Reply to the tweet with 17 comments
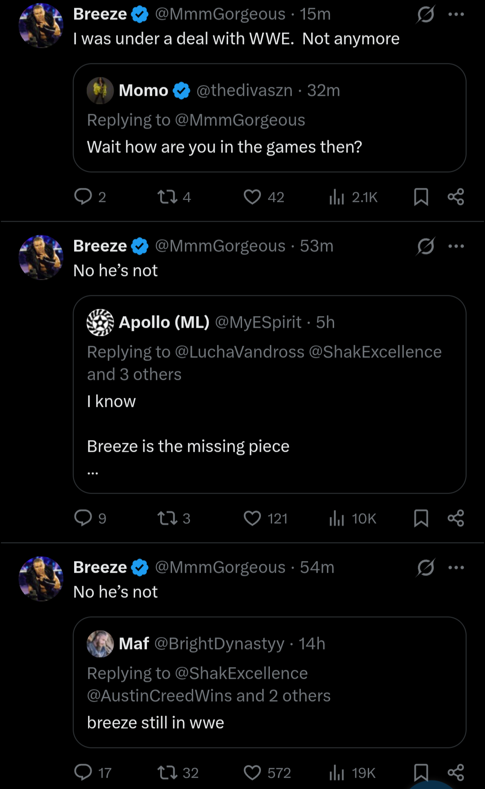The width and height of the screenshot is (485, 789). click(83, 773)
